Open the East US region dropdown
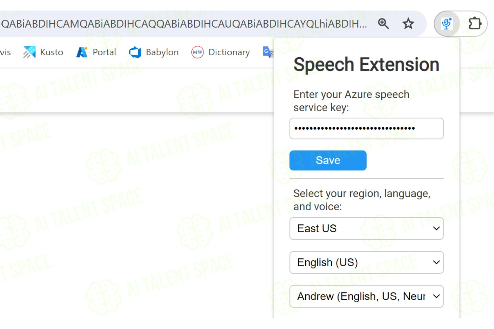Screen dimensions: 494x329 coord(367,228)
